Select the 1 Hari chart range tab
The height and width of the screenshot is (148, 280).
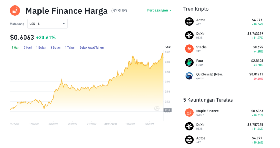pos(16,47)
